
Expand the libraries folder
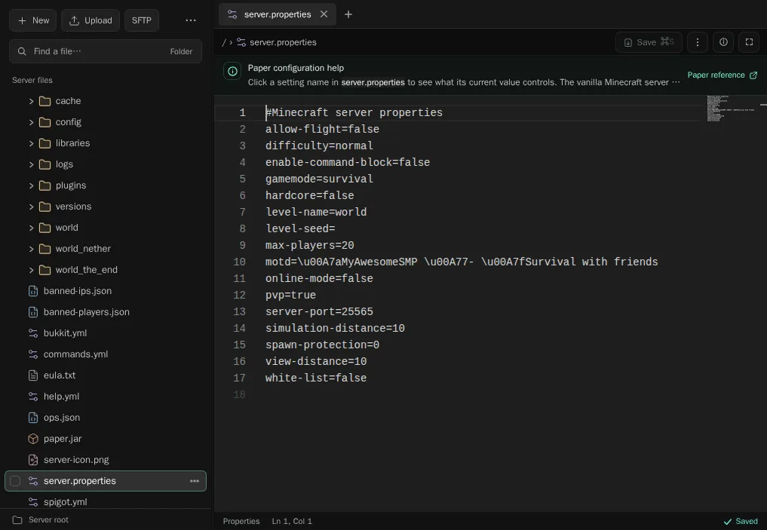[32, 143]
